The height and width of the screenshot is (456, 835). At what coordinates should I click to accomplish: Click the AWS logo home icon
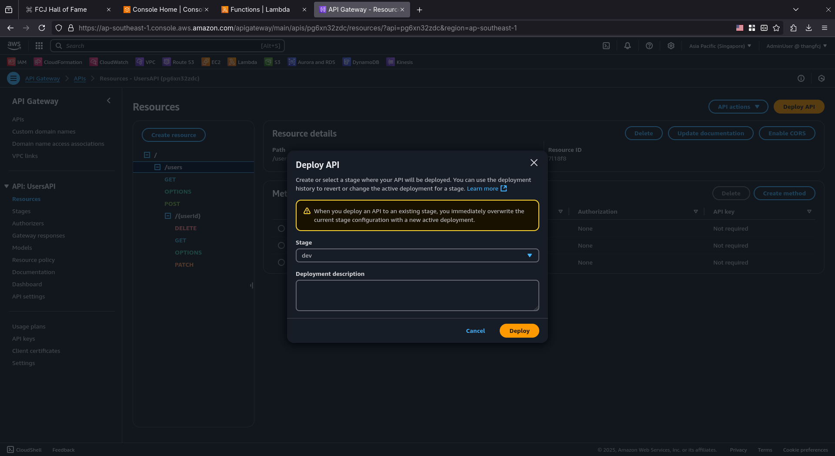tap(14, 46)
